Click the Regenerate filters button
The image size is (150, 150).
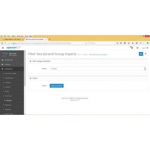57,86
